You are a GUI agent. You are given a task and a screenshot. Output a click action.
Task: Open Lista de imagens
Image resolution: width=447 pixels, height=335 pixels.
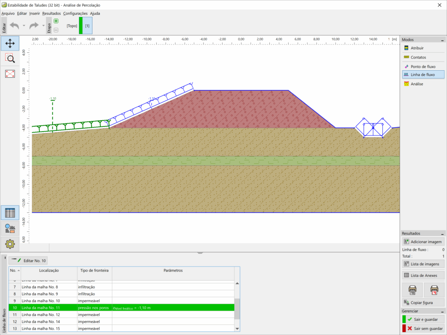[423, 264]
